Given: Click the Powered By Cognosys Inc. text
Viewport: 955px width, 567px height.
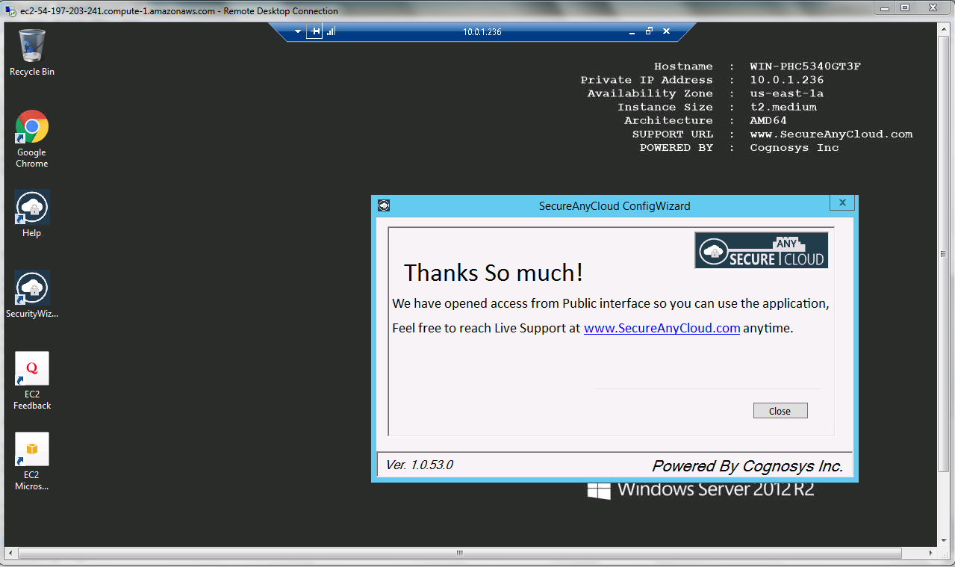Looking at the screenshot, I should (747, 465).
